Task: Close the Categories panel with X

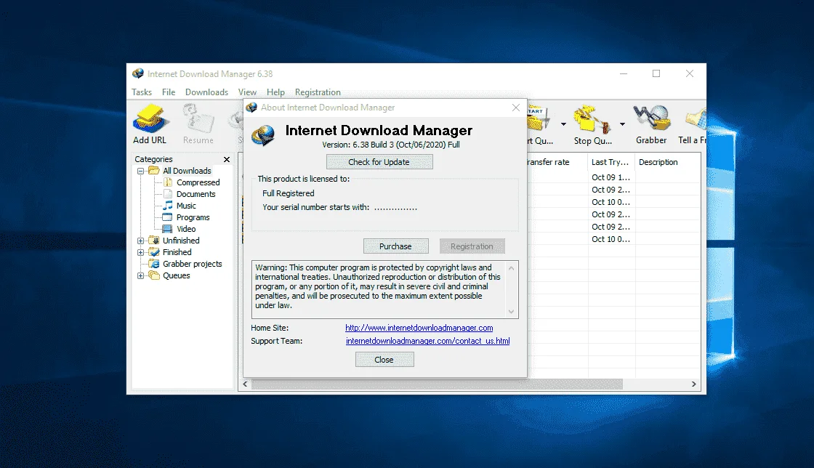Action: click(x=226, y=159)
